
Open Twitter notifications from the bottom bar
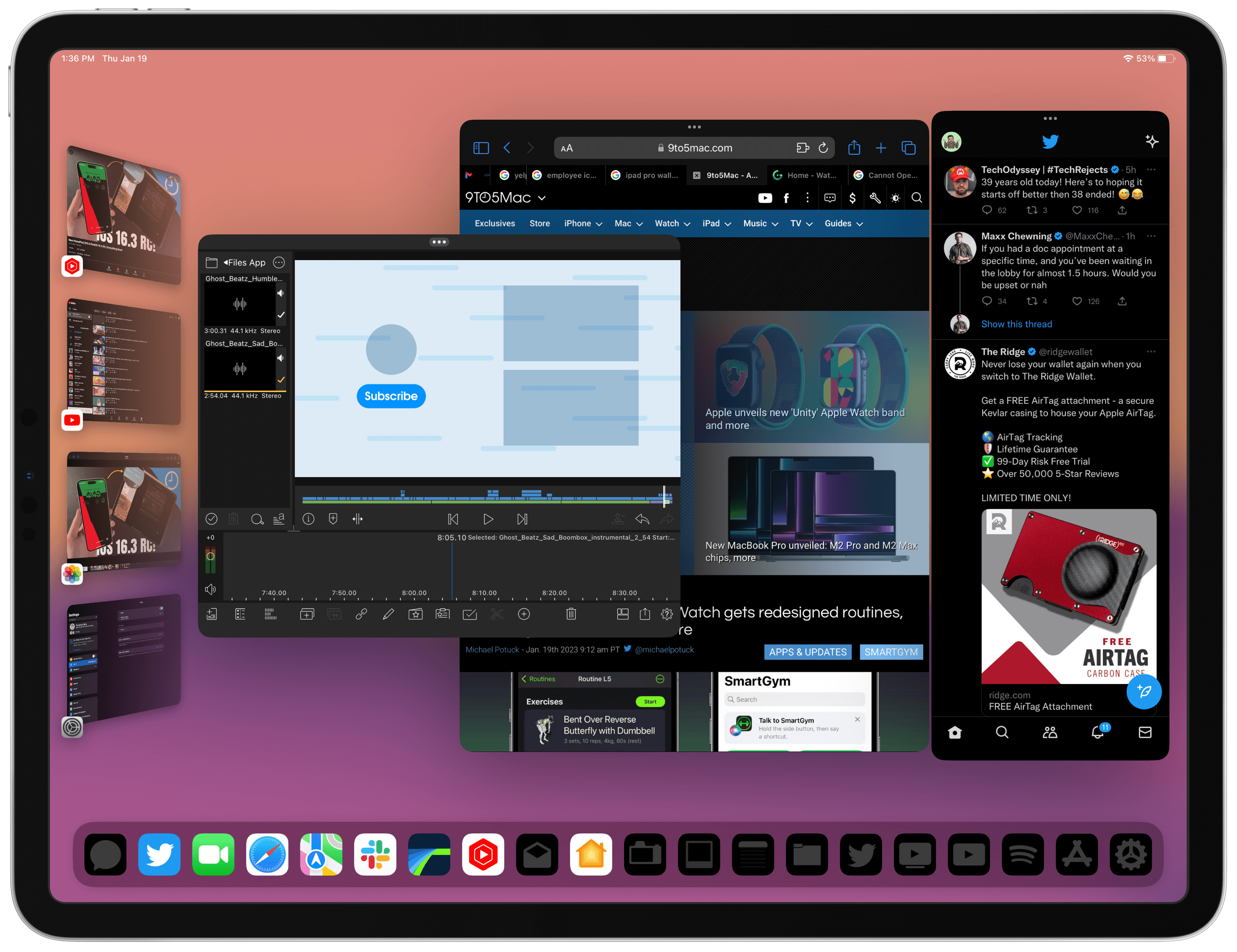tap(1098, 732)
